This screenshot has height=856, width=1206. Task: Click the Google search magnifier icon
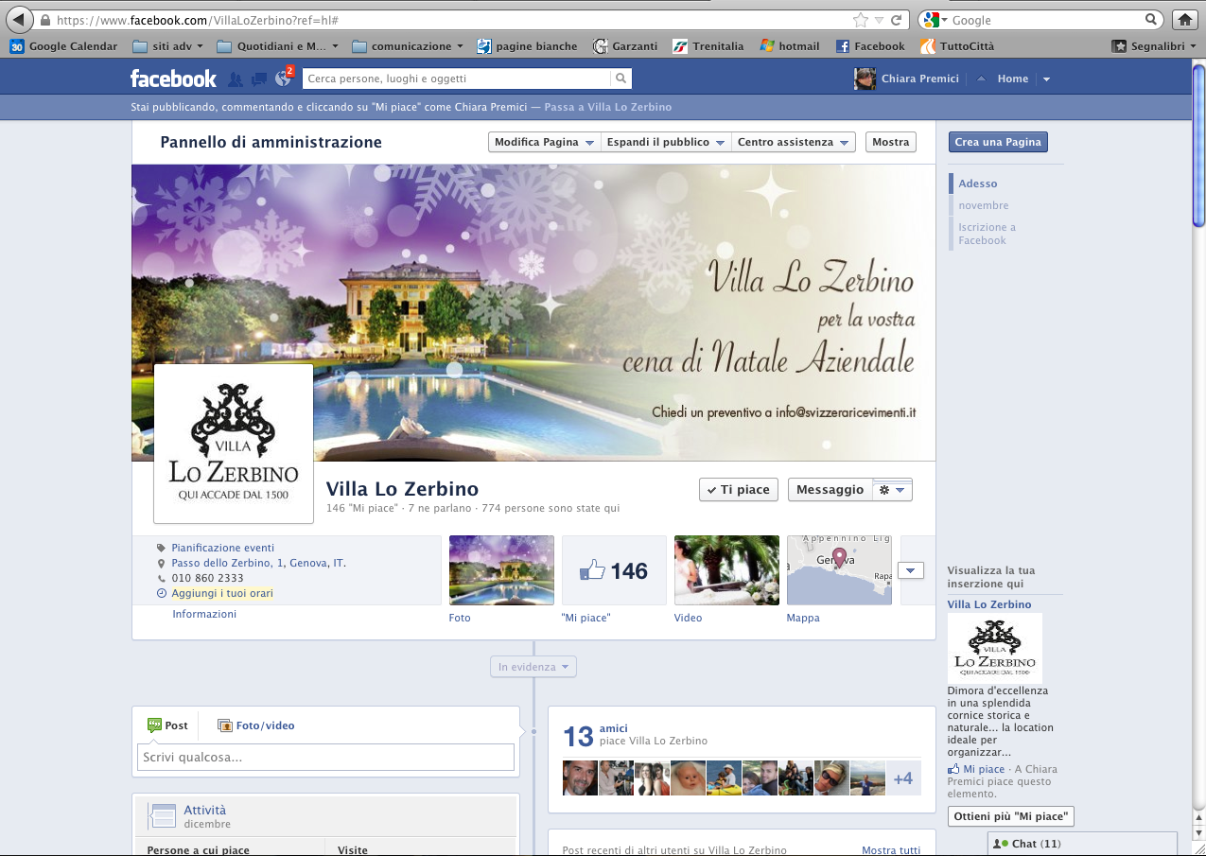tap(1151, 19)
